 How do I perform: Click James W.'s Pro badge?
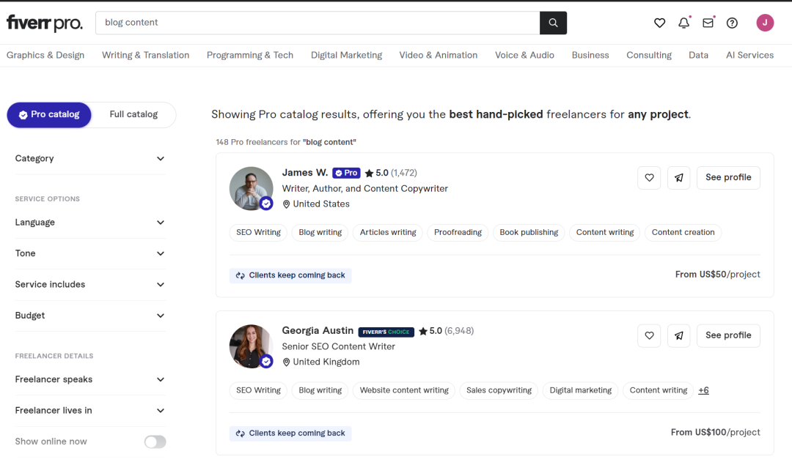click(346, 173)
